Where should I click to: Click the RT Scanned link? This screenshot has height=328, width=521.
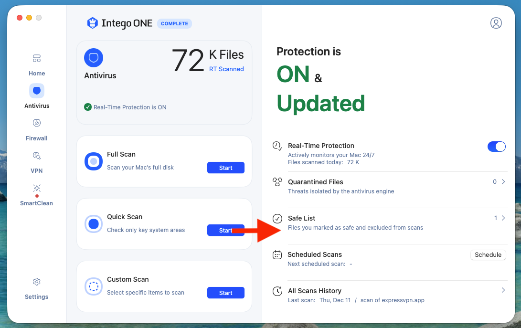click(x=226, y=69)
